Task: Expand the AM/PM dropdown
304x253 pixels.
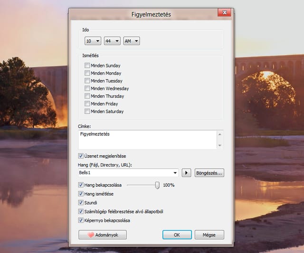Action: pos(132,41)
